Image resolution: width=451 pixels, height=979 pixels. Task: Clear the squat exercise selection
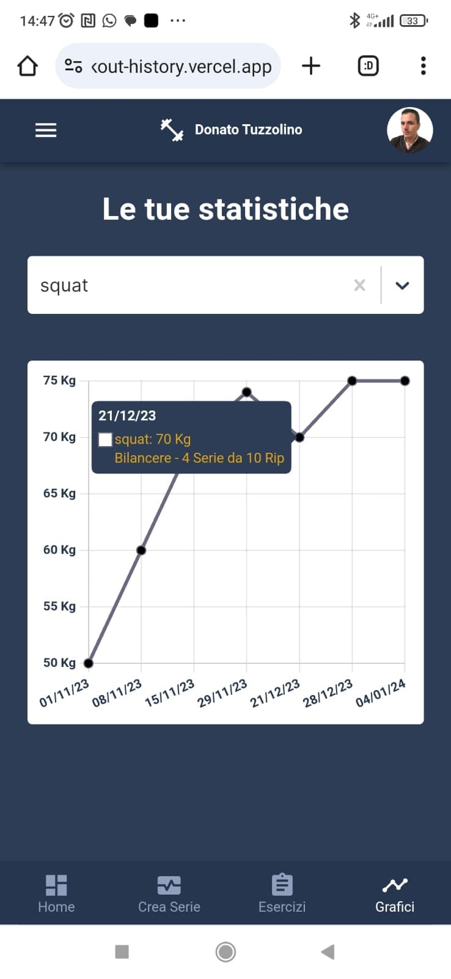tap(359, 285)
